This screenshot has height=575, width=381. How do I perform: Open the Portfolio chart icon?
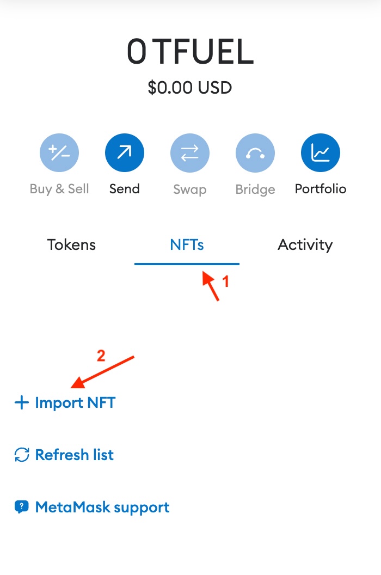coord(321,152)
